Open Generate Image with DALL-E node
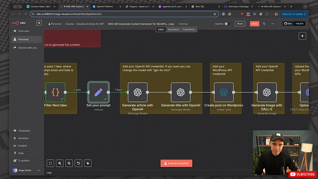 pos(267,92)
